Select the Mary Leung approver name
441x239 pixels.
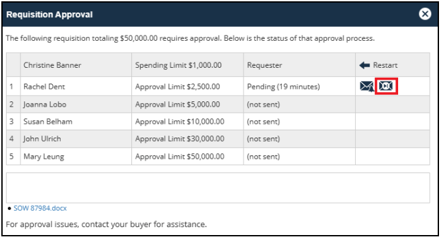point(44,157)
